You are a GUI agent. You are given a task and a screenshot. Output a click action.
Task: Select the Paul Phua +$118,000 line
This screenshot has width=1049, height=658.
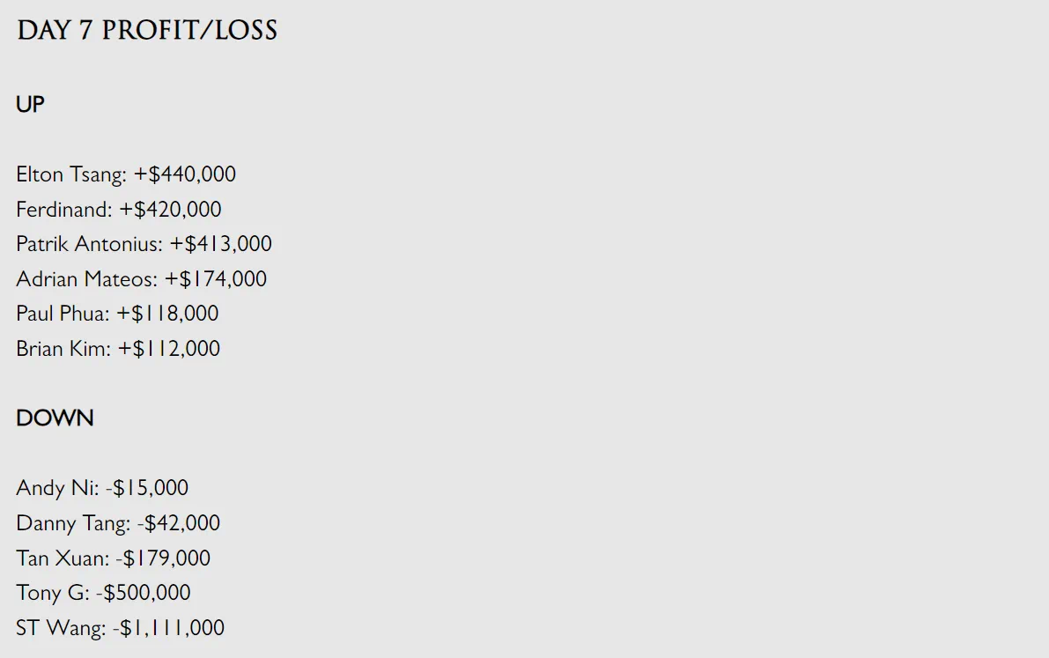[117, 314]
